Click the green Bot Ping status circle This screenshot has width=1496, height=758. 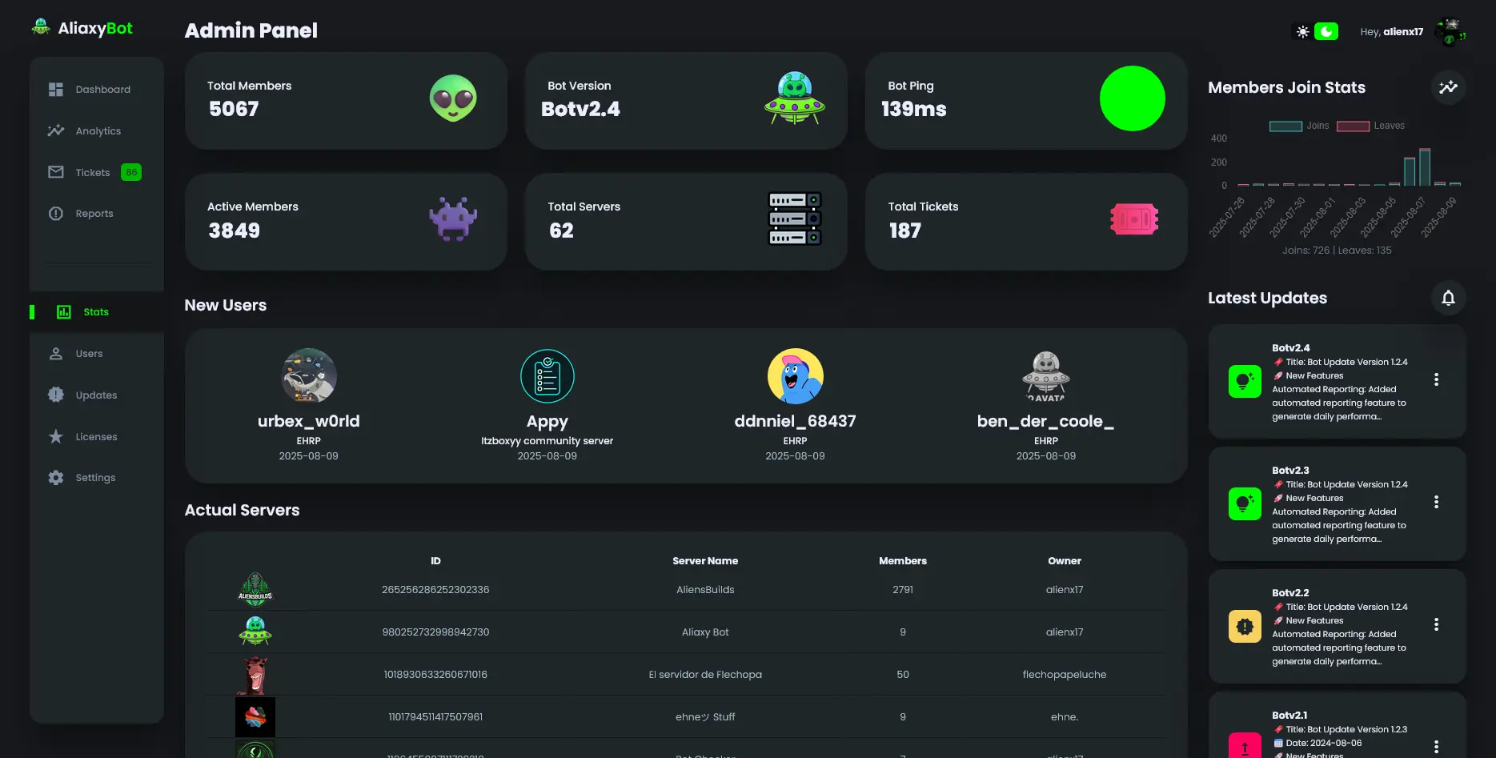(x=1132, y=98)
